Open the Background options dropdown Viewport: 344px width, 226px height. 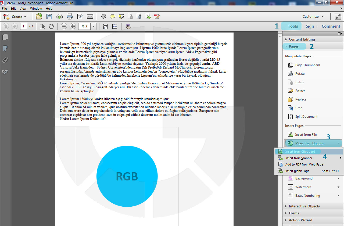click(338, 178)
